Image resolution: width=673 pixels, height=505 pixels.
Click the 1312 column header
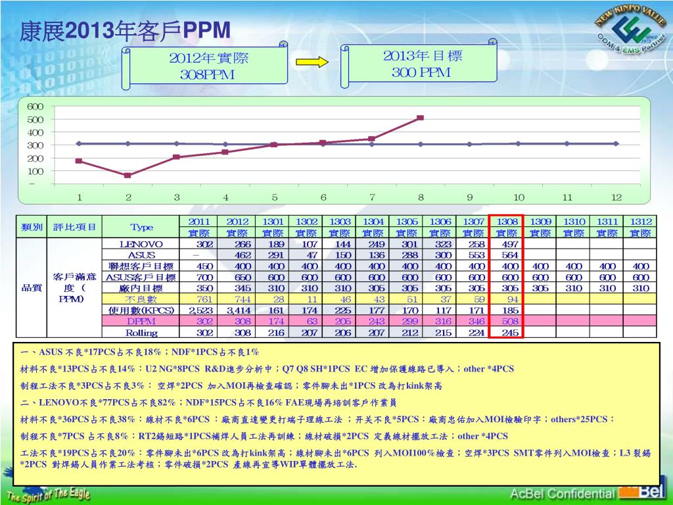tap(640, 222)
